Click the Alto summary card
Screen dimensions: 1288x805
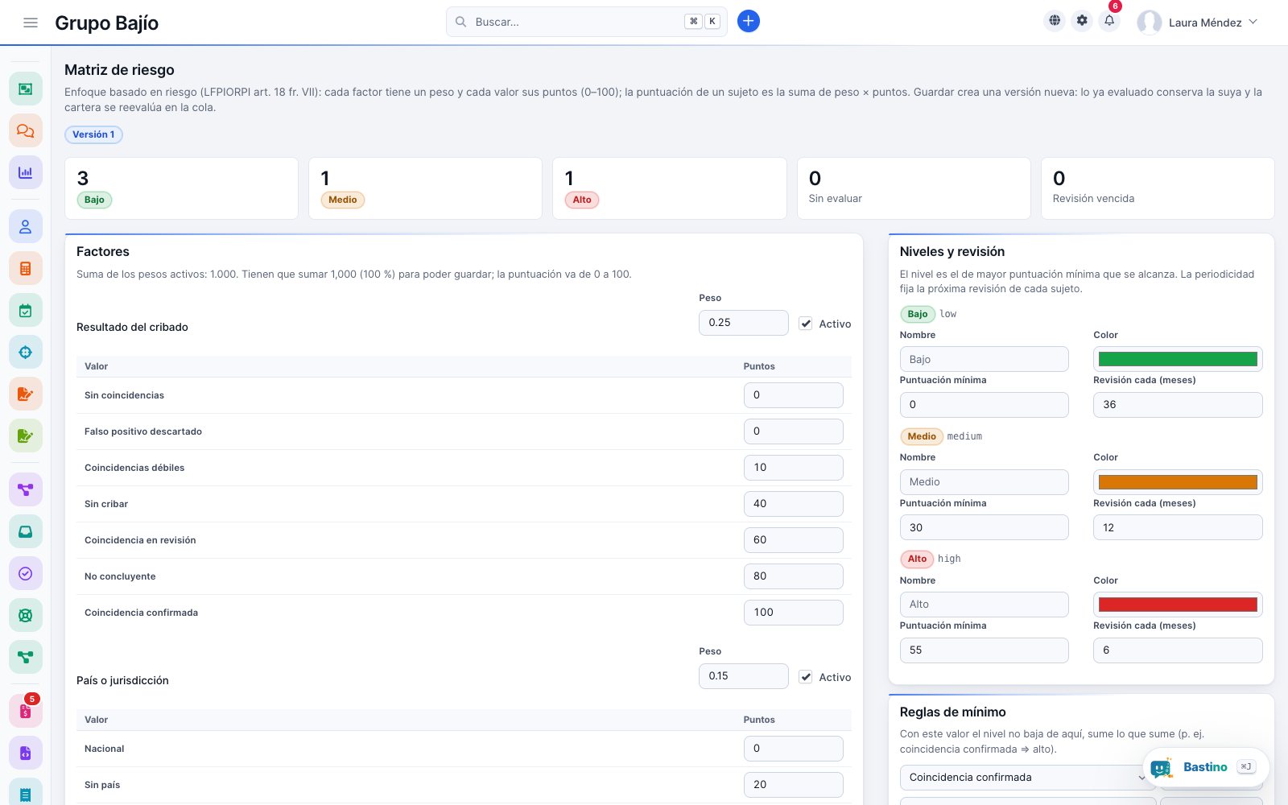point(670,188)
